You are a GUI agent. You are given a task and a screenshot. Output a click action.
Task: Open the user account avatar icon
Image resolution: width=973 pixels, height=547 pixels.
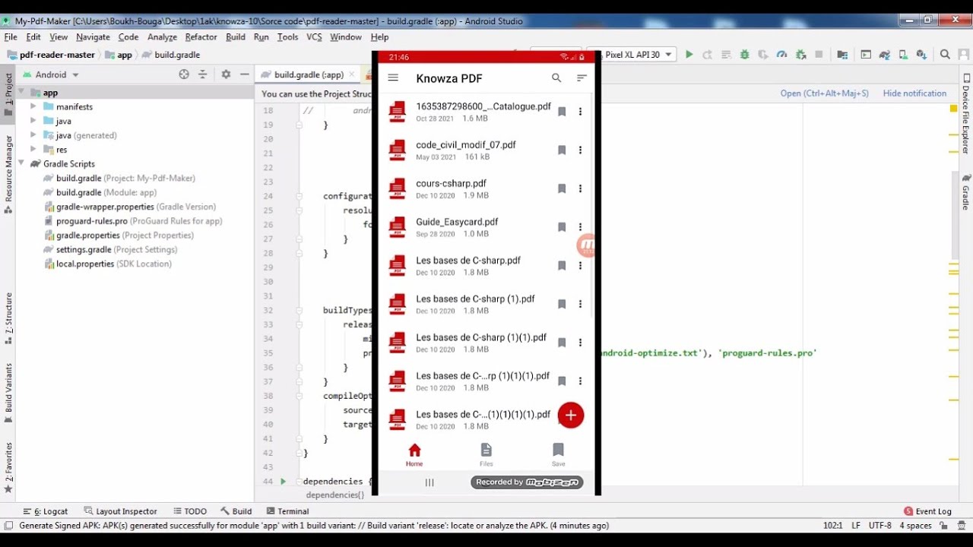tap(964, 55)
